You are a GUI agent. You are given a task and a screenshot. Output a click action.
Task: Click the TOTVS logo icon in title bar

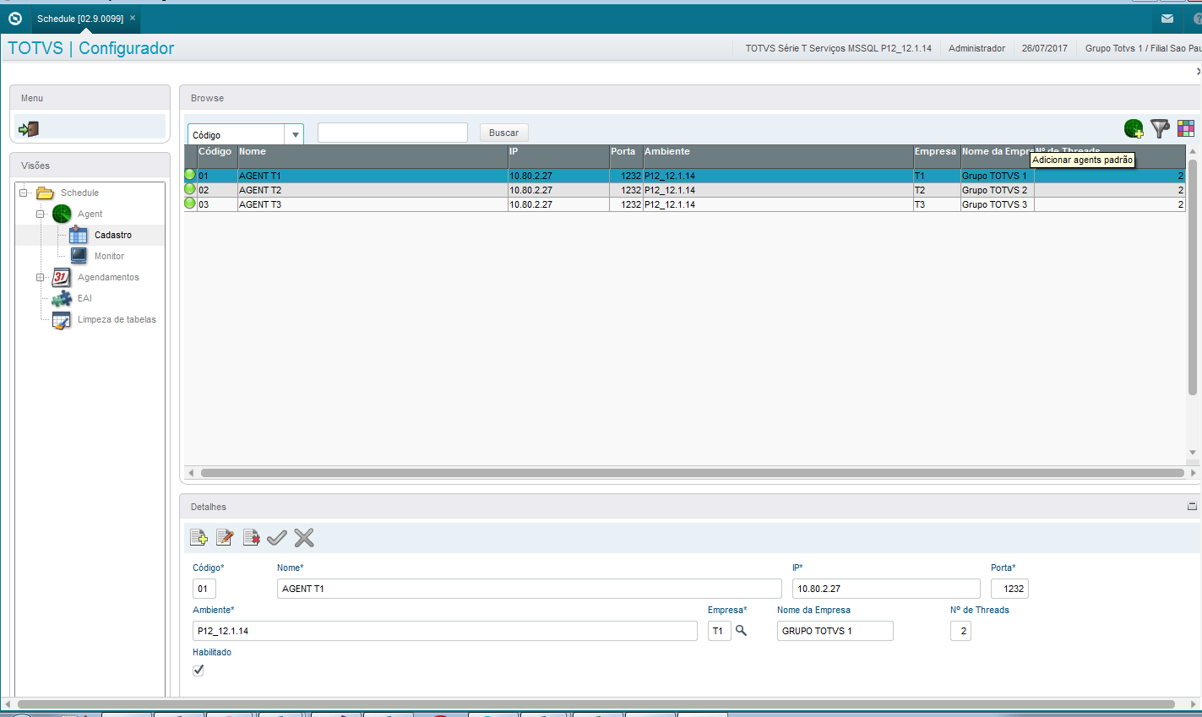tap(14, 18)
